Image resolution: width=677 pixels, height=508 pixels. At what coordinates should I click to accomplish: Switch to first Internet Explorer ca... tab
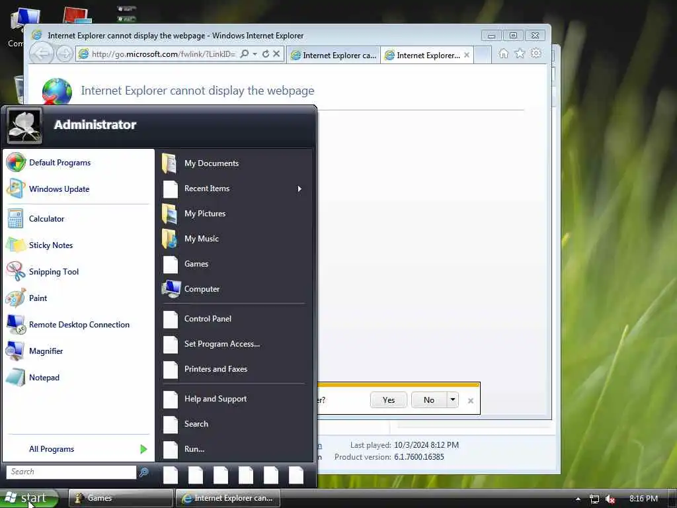click(x=333, y=56)
